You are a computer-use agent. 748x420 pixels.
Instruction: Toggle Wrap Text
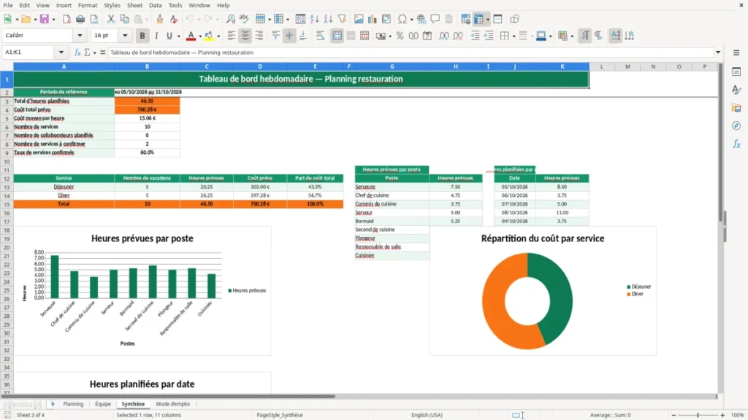pyautogui.click(x=320, y=36)
